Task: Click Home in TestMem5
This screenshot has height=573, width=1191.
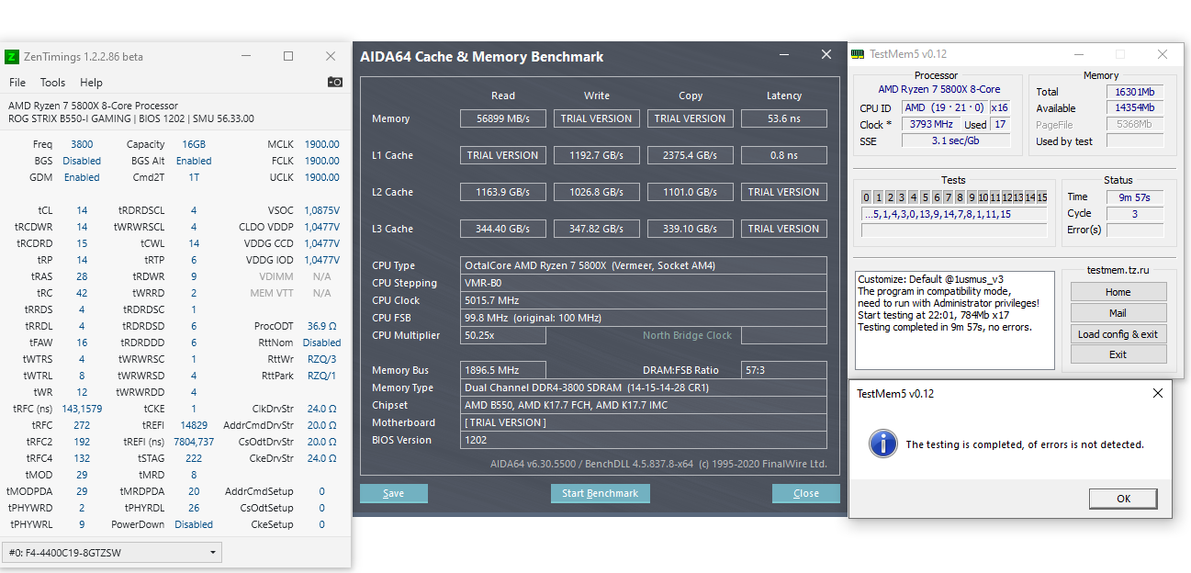Action: pyautogui.click(x=1118, y=292)
